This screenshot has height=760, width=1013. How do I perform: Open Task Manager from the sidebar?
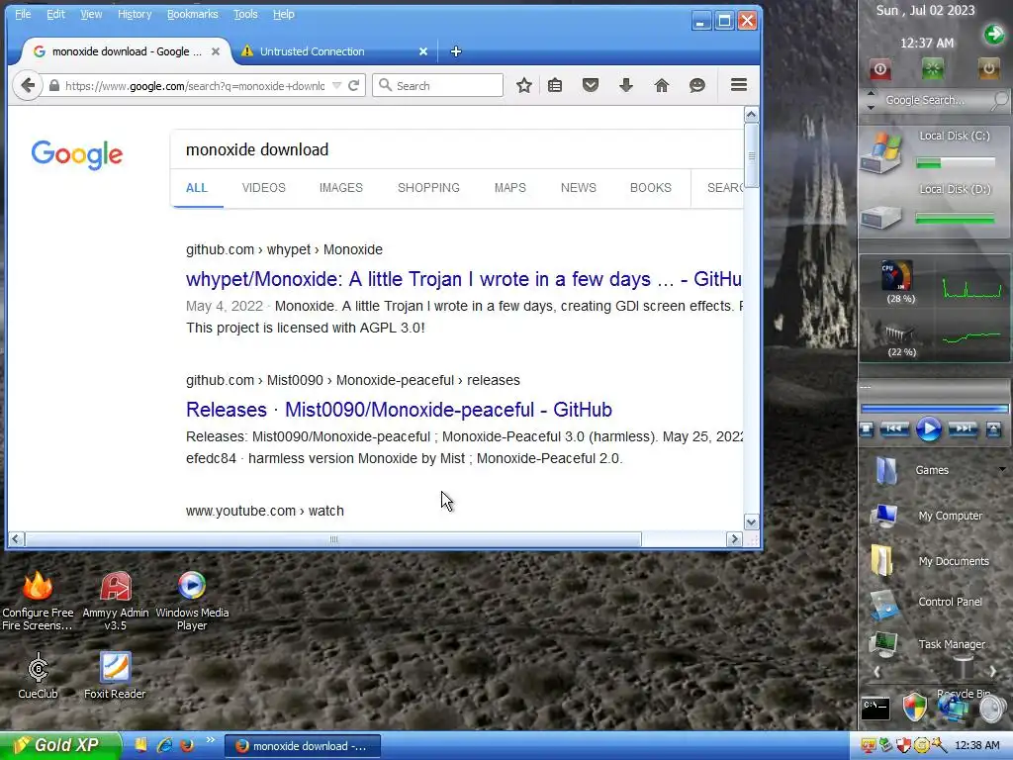coord(930,643)
